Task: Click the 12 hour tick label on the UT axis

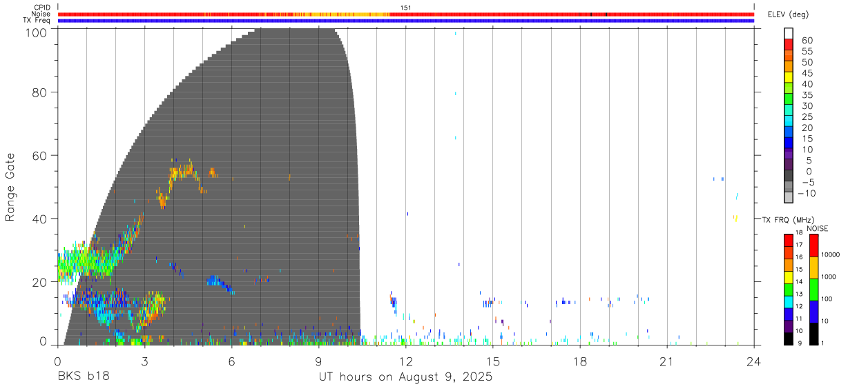Action: click(406, 361)
